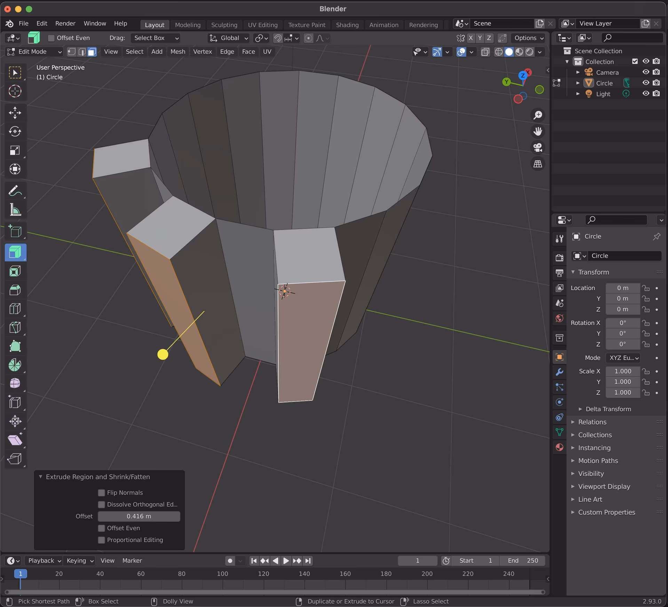Viewport: 668px width, 607px height.
Task: Click the Keying popover button
Action: pos(80,561)
